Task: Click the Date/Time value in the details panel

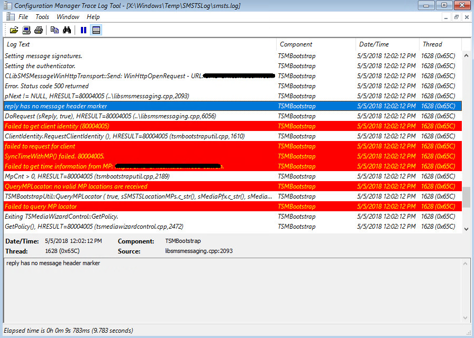Action: pos(74,241)
